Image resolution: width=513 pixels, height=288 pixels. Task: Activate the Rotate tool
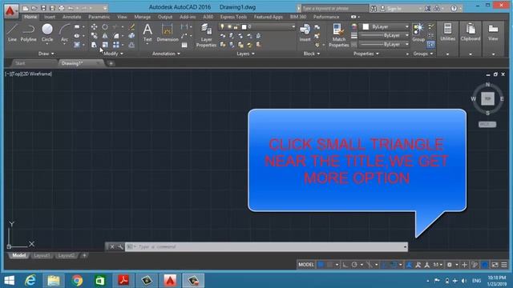click(x=105, y=26)
